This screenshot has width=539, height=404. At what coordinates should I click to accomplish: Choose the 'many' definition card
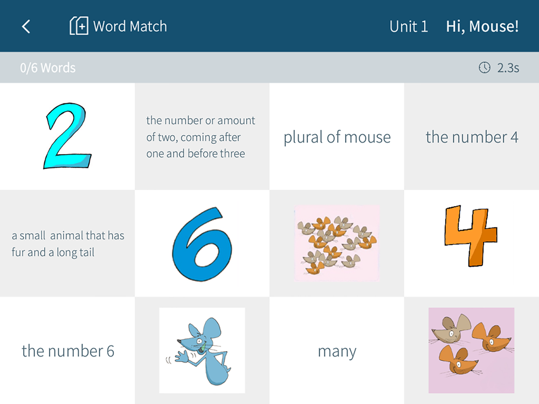click(x=337, y=351)
